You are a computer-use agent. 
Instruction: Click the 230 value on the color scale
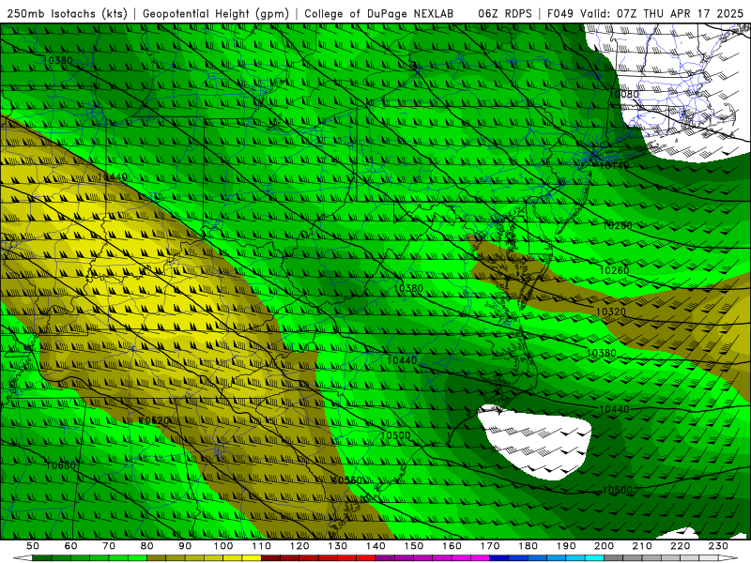(x=718, y=546)
